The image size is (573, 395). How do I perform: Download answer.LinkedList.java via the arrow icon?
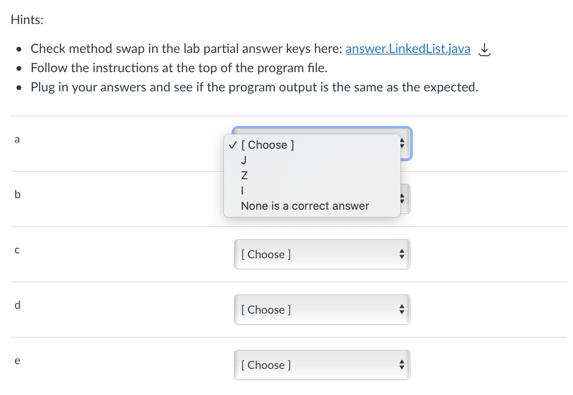(x=485, y=50)
